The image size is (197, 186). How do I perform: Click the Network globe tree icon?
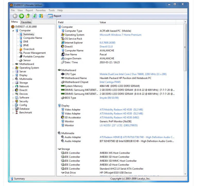tap(17, 86)
